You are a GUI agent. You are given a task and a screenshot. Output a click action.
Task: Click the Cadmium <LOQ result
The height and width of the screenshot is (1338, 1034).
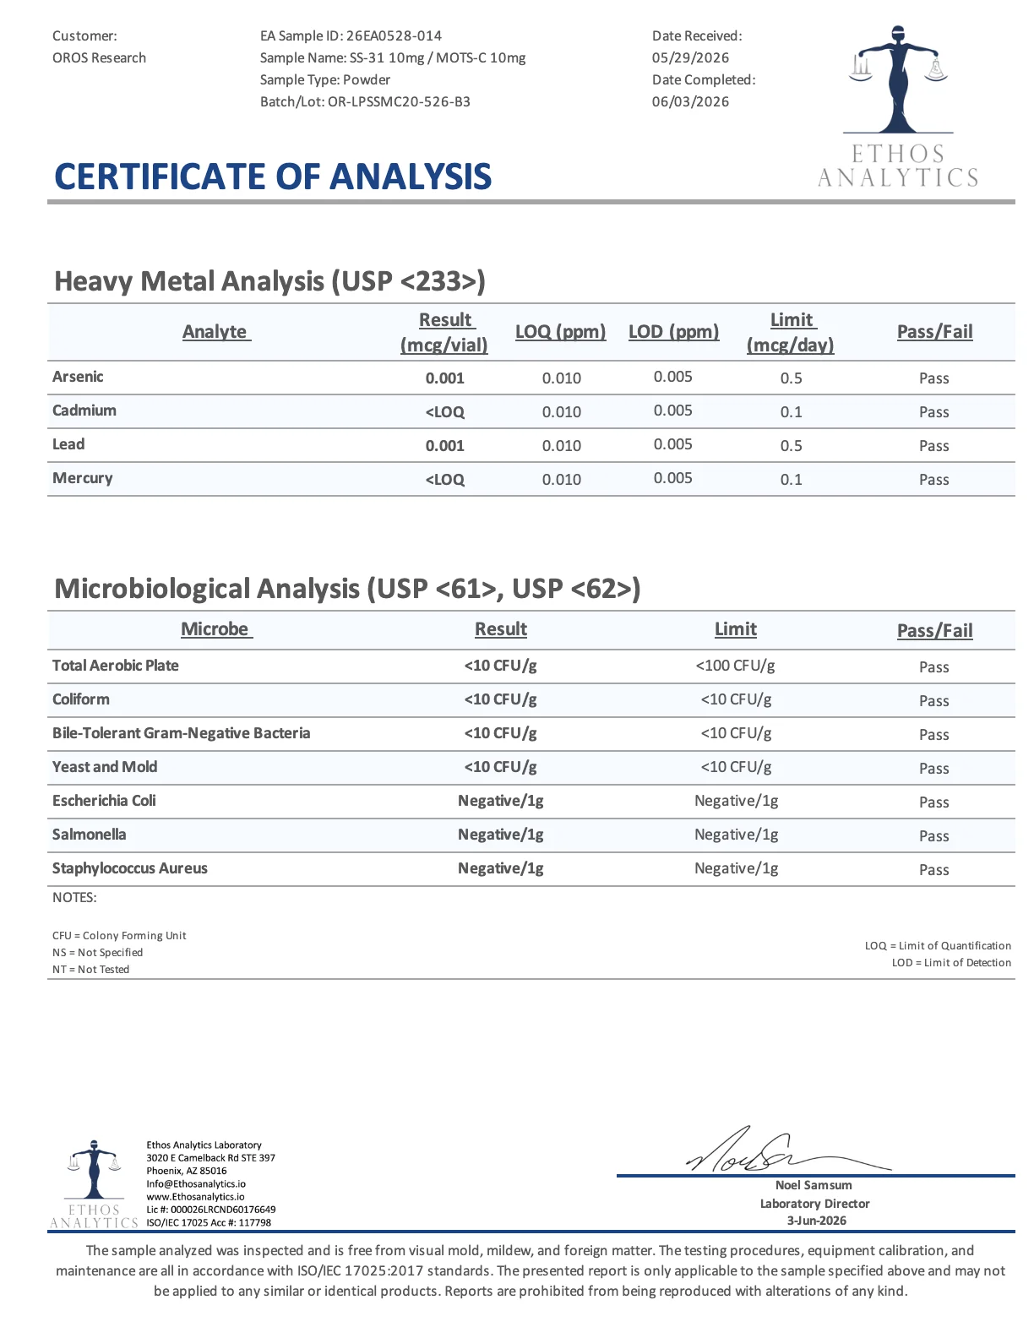tap(445, 412)
